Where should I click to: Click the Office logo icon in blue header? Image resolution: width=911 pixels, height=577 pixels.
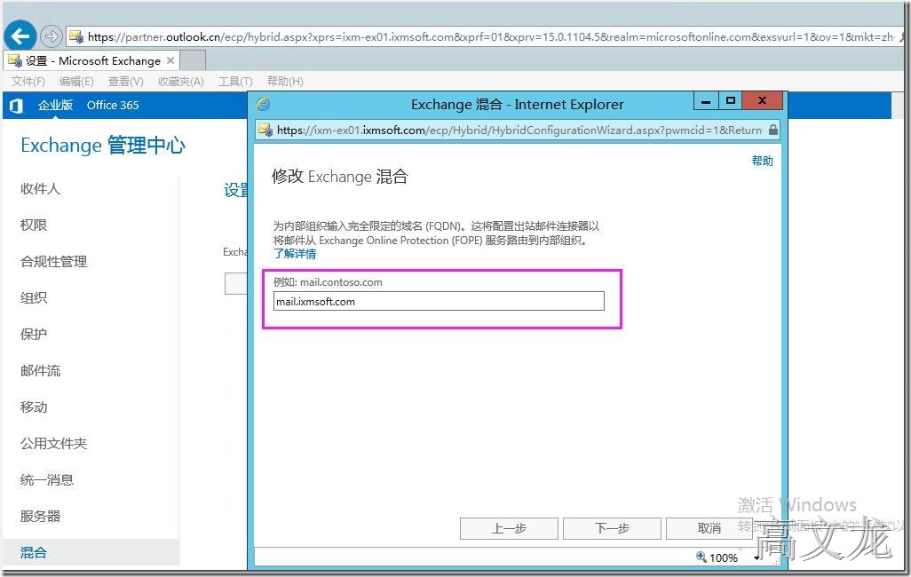[x=16, y=105]
